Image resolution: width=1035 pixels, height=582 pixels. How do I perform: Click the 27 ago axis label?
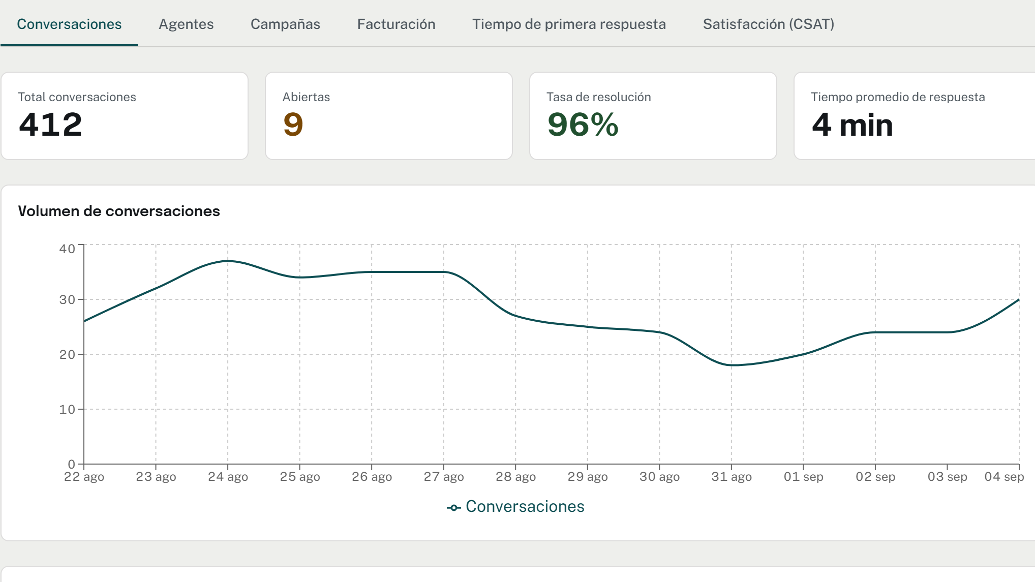point(444,477)
